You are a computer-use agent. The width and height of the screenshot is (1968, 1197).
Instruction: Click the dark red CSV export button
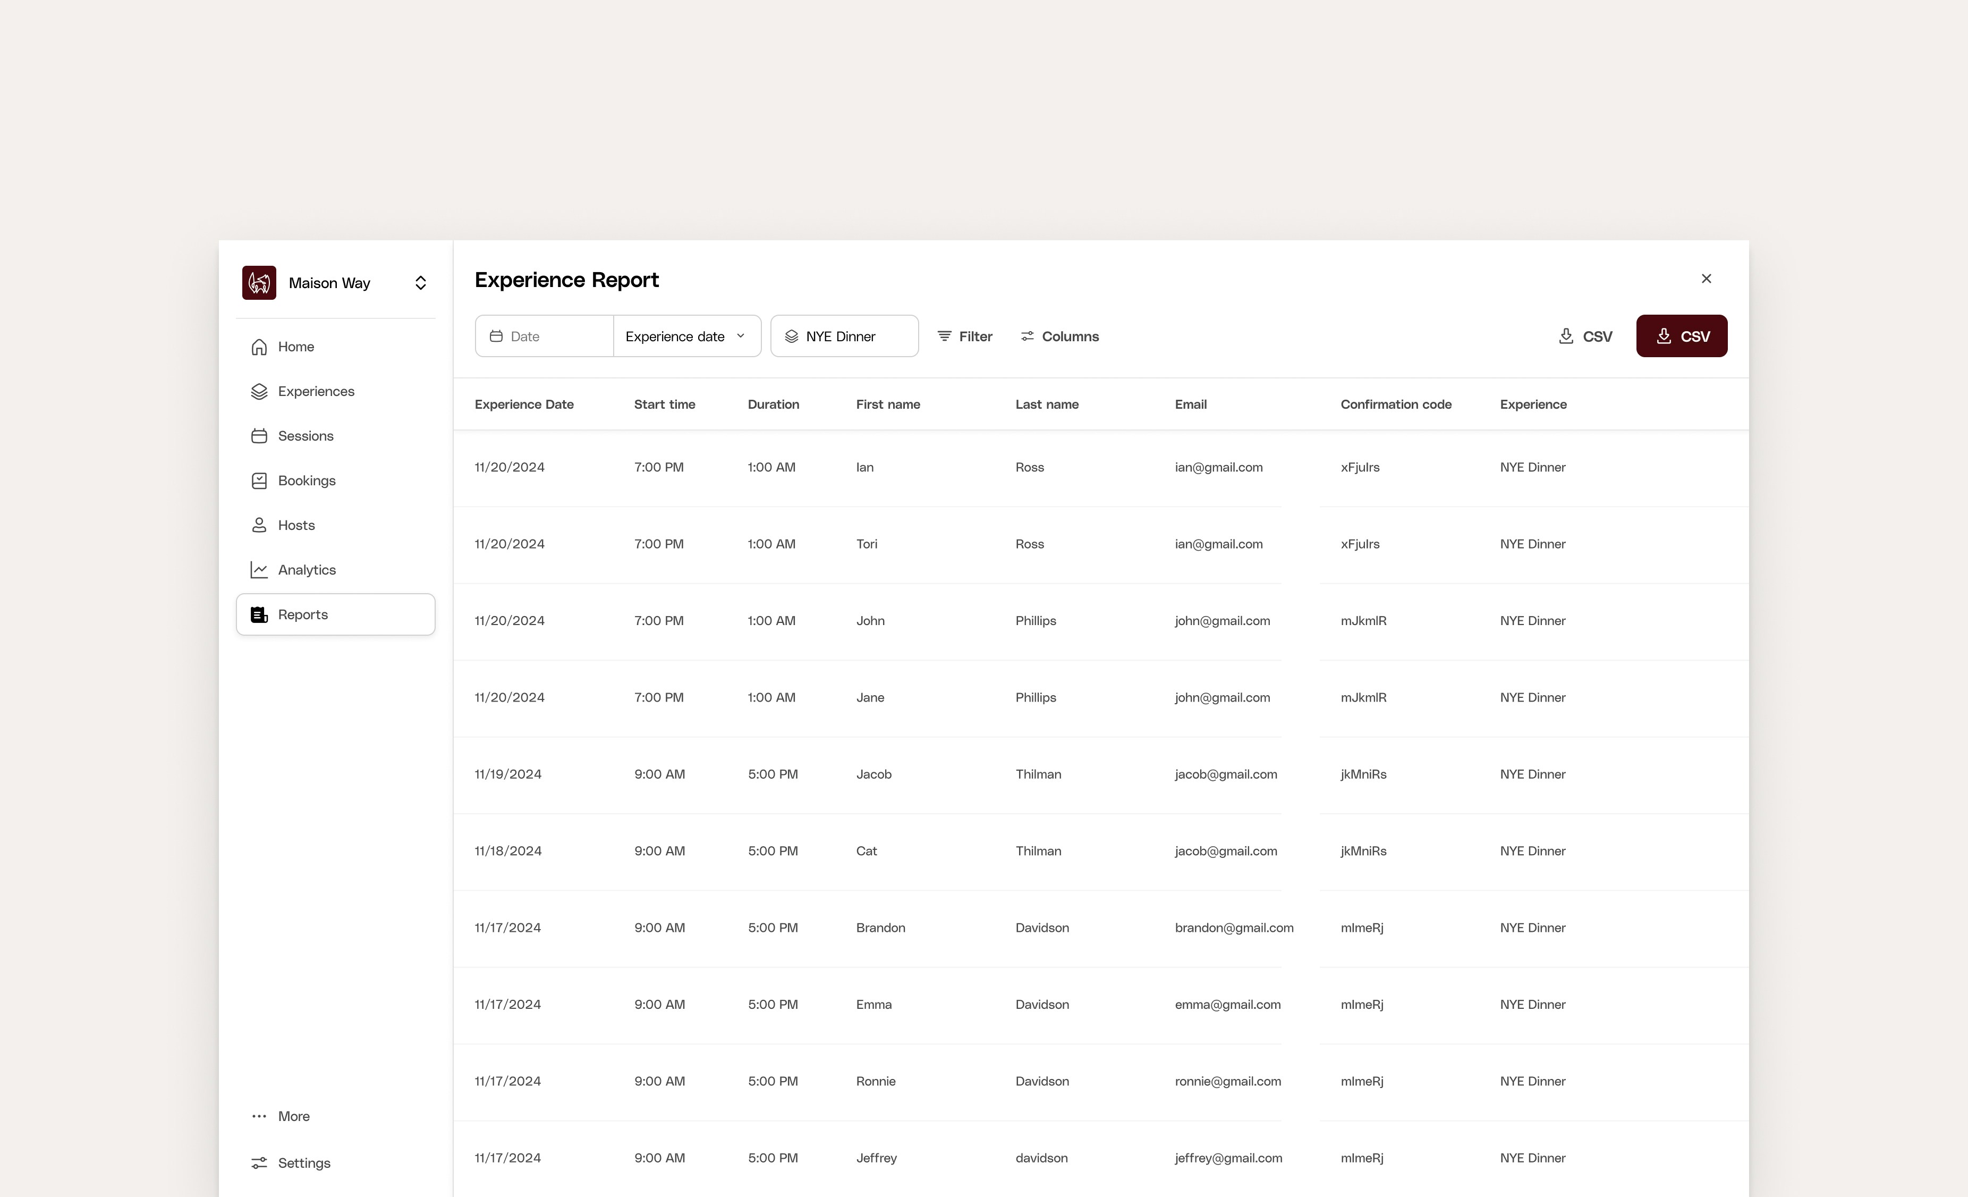coord(1681,336)
